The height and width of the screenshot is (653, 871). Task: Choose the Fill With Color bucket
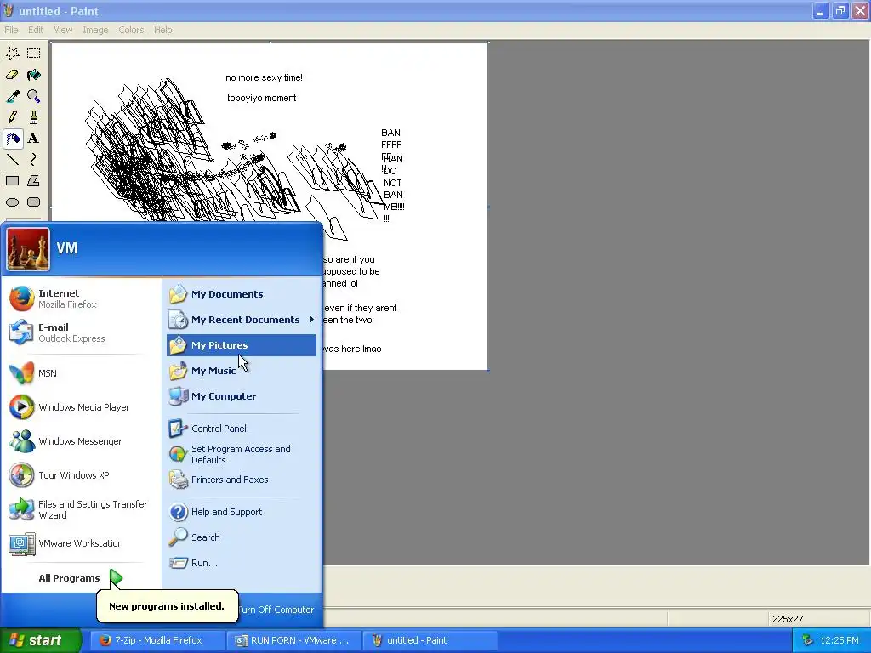click(34, 75)
